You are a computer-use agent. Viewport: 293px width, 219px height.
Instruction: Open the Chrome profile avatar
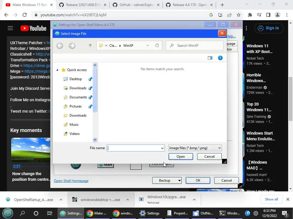click(x=278, y=15)
